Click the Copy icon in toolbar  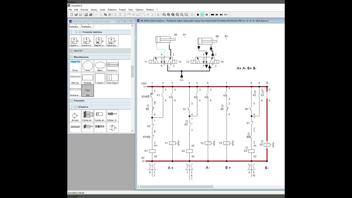(105, 15)
